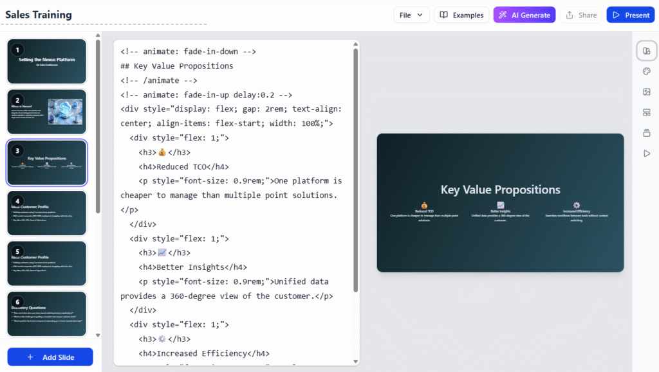Select slide 6 Discovery Questions thumbnail

pos(47,314)
